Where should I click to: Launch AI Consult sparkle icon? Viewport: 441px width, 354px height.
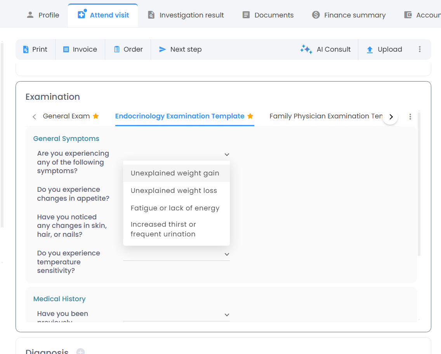click(306, 49)
